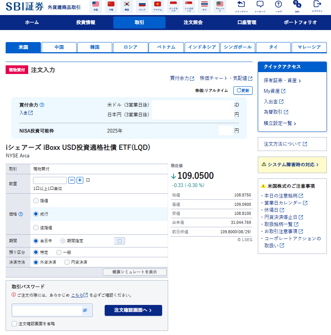Select 外貨決済 settlement method
The width and height of the screenshot is (331, 335).
(36, 263)
